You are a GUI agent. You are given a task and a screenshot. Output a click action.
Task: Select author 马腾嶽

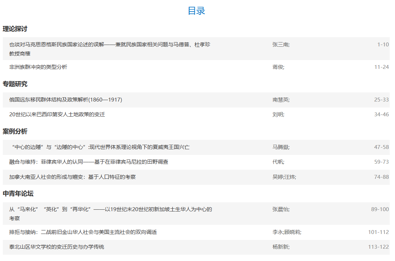(281, 147)
